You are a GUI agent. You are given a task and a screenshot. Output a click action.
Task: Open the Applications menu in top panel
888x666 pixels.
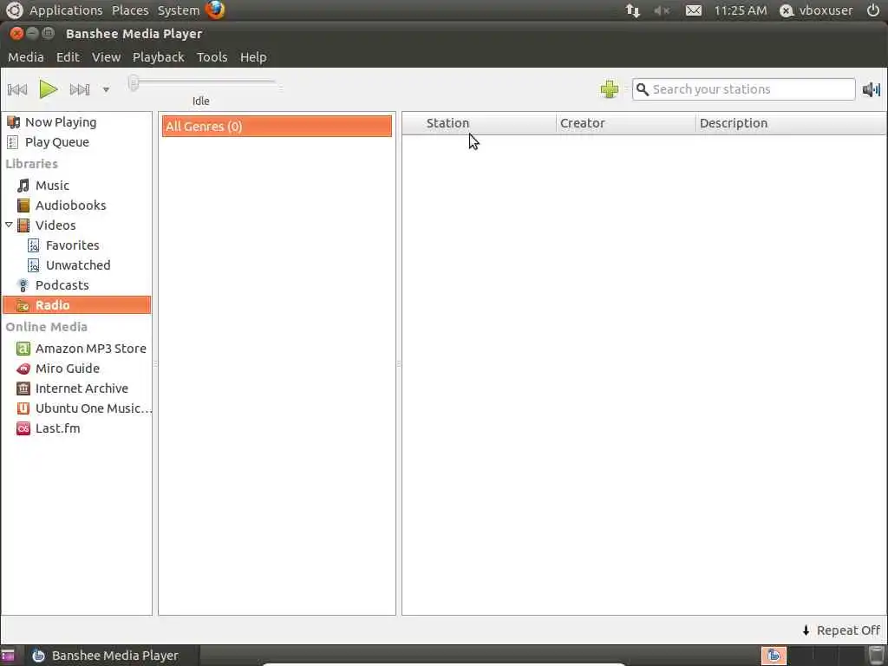66,10
